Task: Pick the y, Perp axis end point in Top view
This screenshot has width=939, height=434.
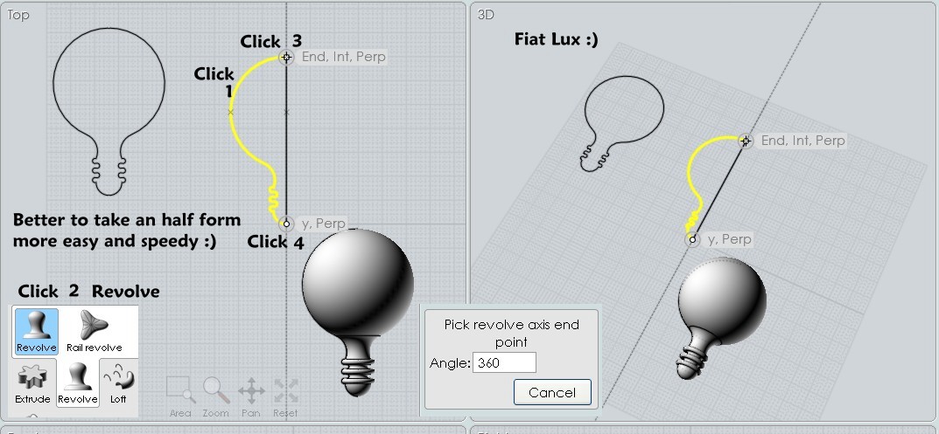Action: 286,224
